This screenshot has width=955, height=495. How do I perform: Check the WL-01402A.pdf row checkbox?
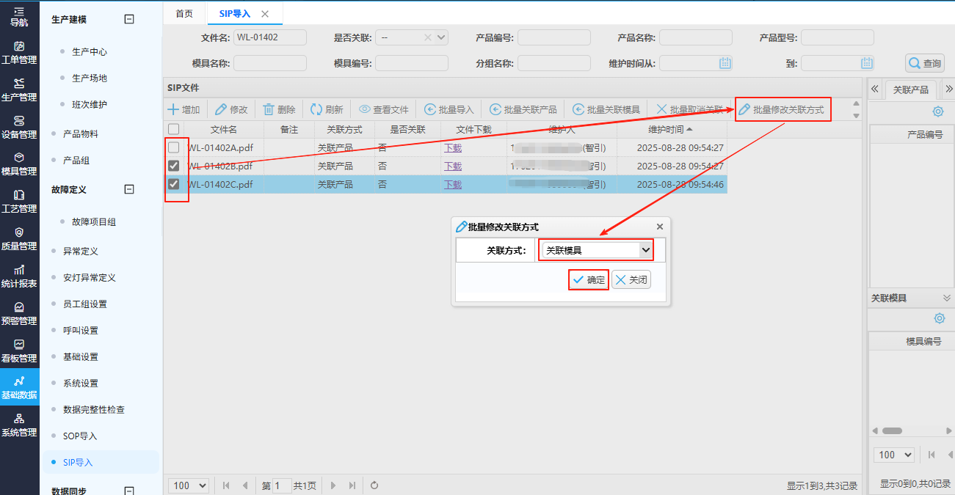pos(174,147)
